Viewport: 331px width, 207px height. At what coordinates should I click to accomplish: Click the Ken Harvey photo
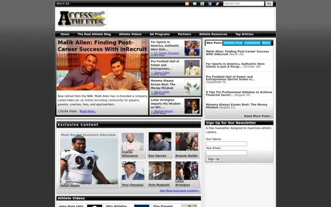tap(160, 141)
